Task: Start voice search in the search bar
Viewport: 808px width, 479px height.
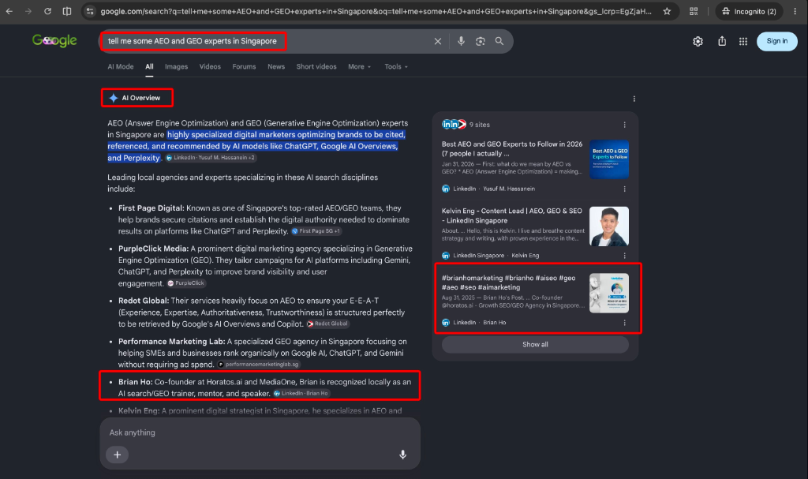Action: click(x=461, y=41)
